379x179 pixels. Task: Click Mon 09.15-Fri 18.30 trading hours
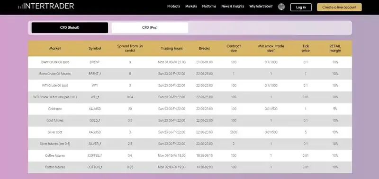[171, 156]
